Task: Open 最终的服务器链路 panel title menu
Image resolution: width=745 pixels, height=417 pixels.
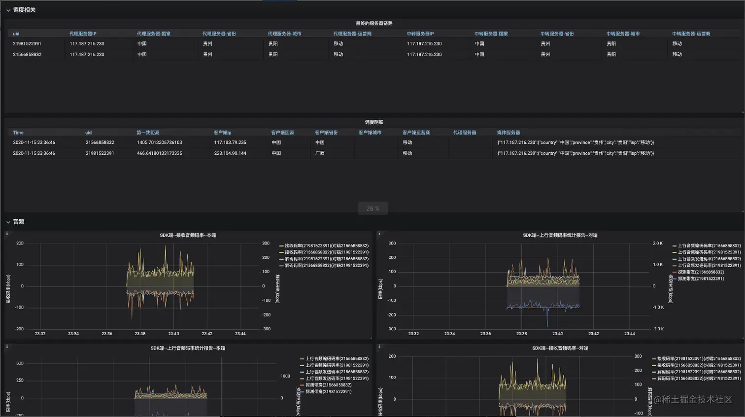Action: pyautogui.click(x=374, y=23)
